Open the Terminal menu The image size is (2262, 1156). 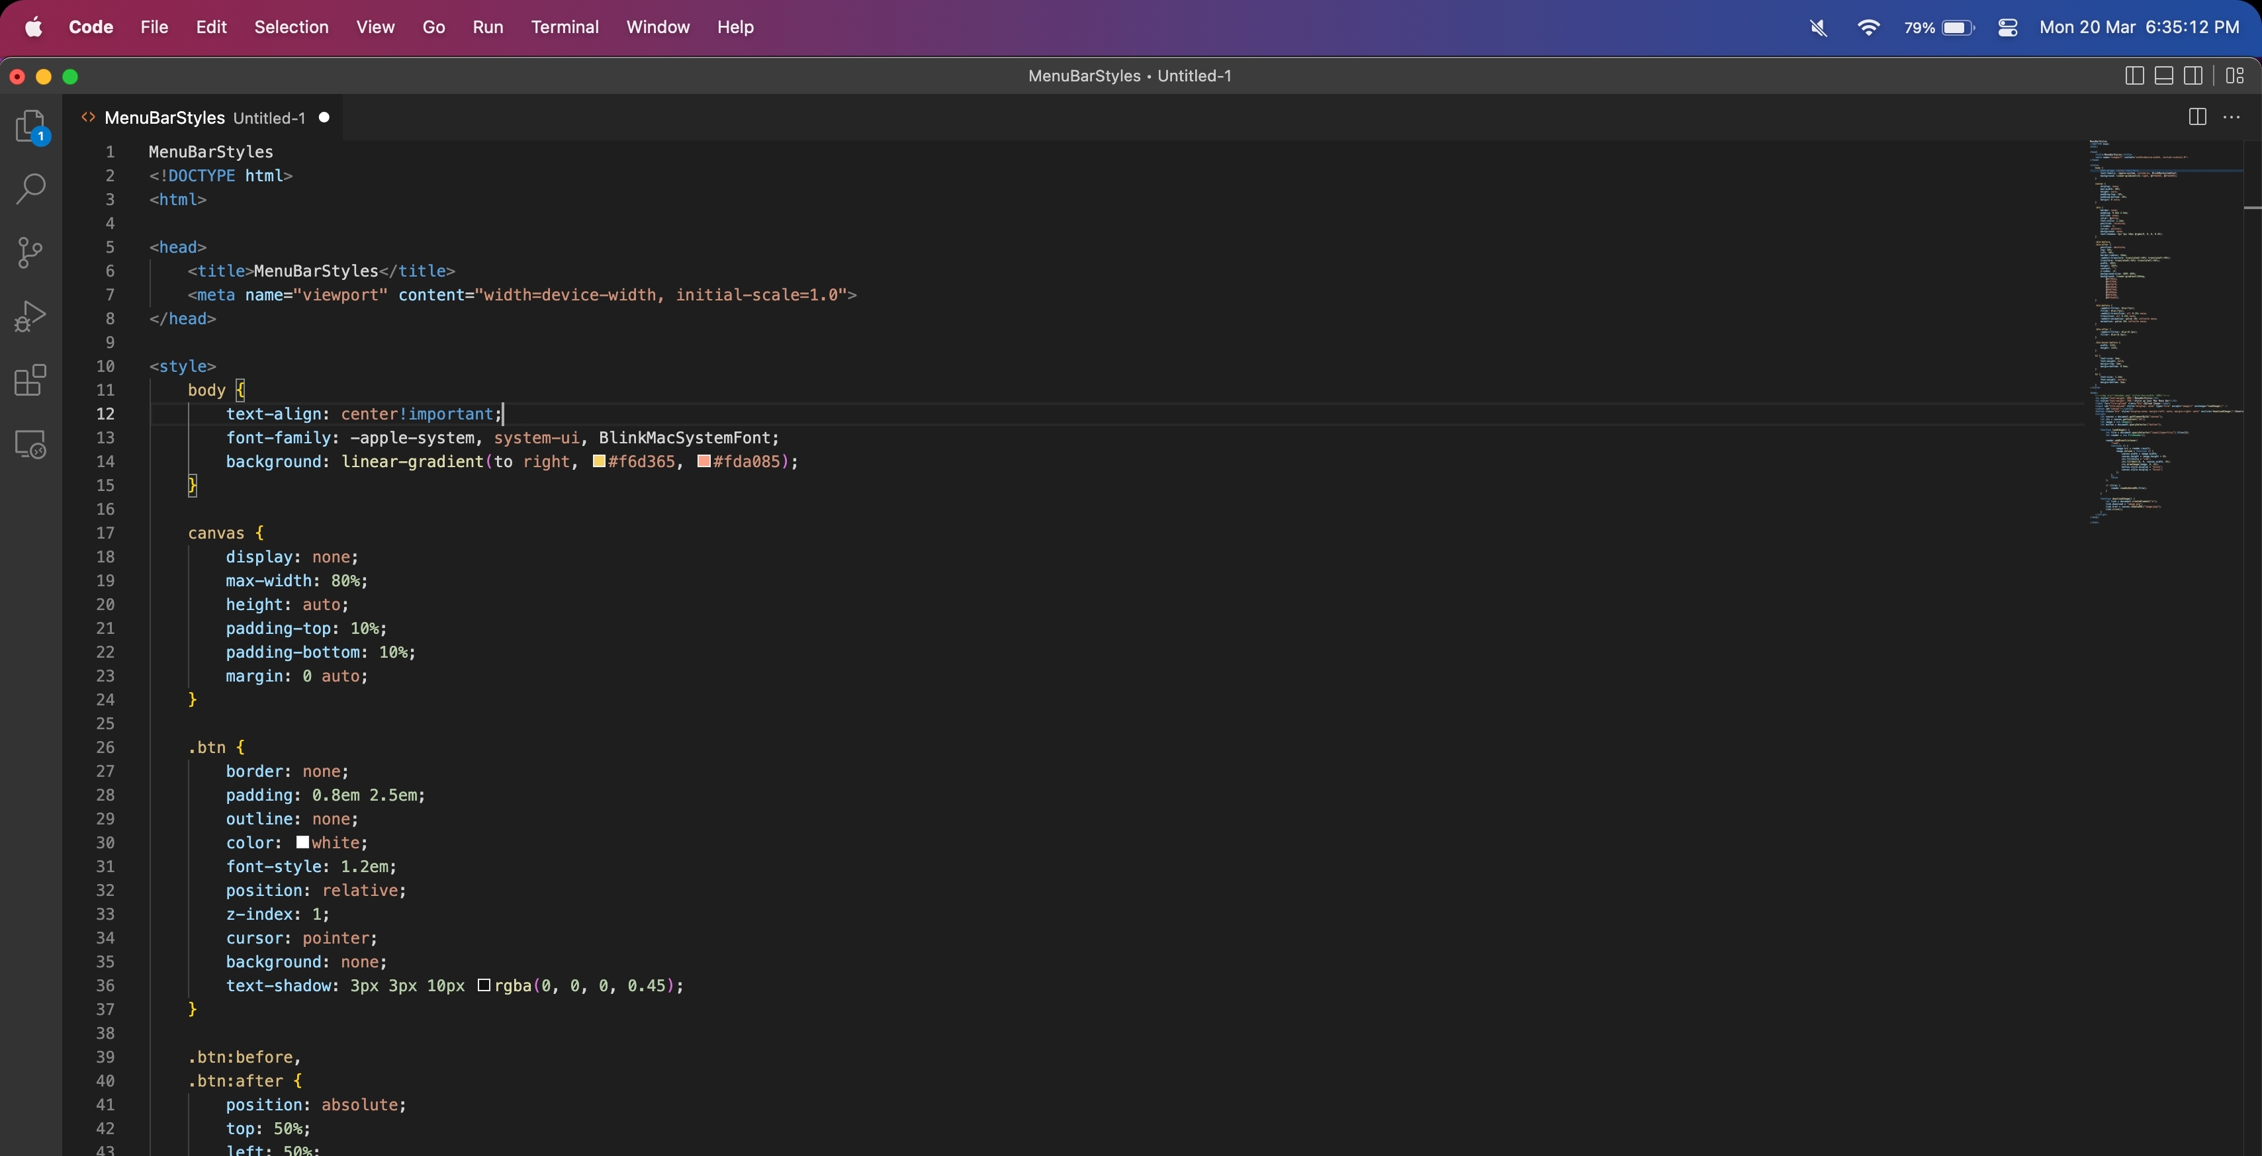(565, 27)
